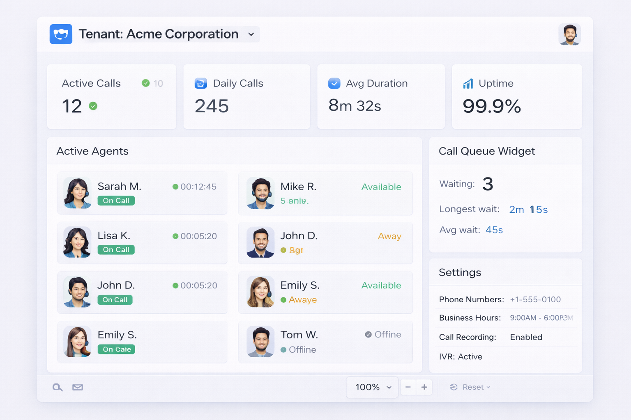Click the headset app logo icon
631x420 pixels.
coord(61,34)
